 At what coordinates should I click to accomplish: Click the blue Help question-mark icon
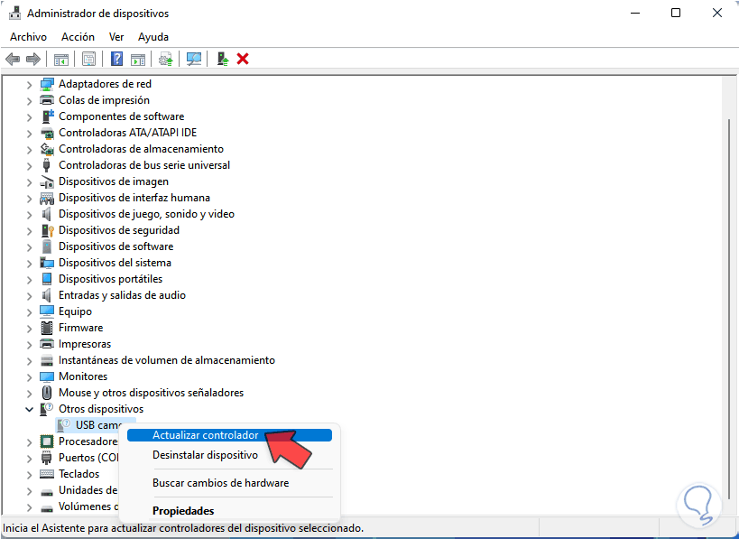pyautogui.click(x=116, y=59)
